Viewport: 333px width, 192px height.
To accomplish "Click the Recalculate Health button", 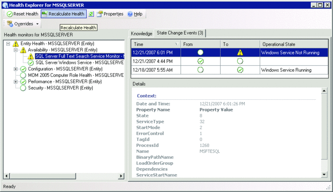I will coord(63,14).
